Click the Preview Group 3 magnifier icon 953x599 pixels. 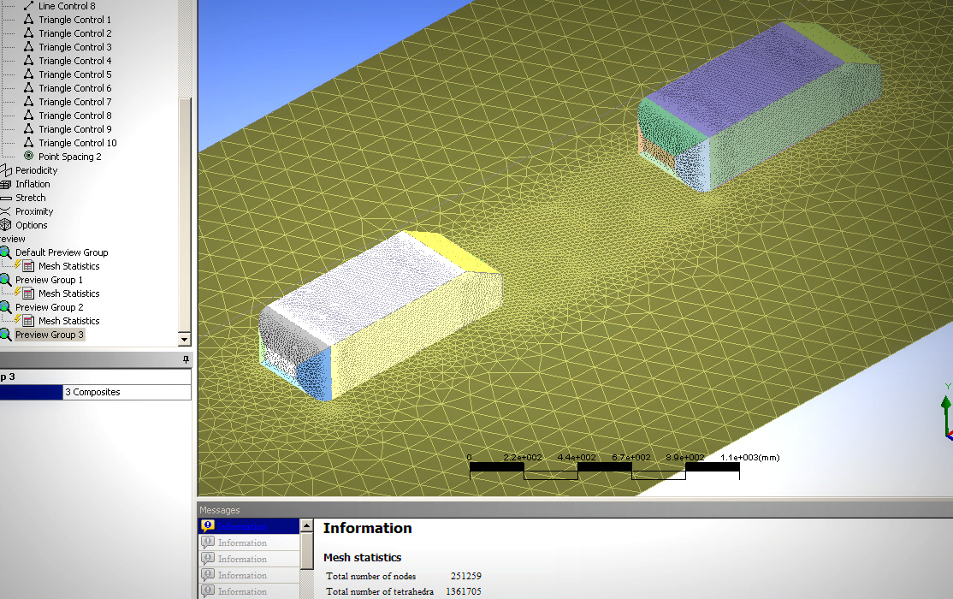click(6, 335)
